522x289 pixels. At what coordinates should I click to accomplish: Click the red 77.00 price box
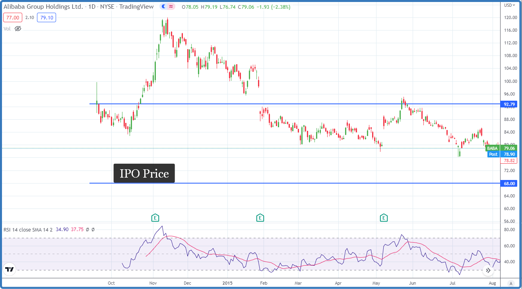(12, 17)
